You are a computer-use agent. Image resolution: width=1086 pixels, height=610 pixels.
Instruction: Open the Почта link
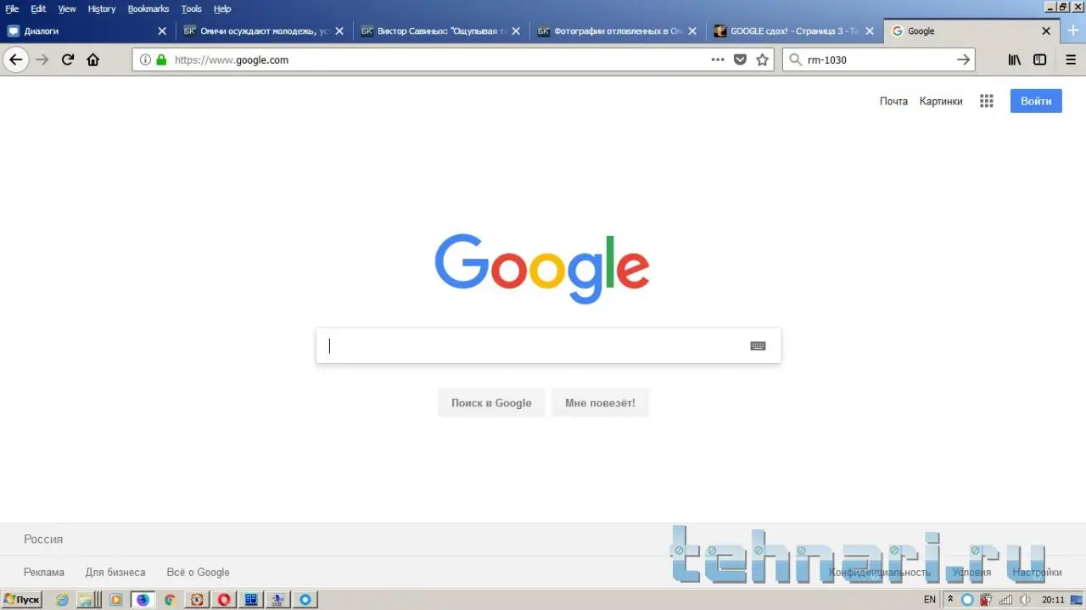point(893,101)
